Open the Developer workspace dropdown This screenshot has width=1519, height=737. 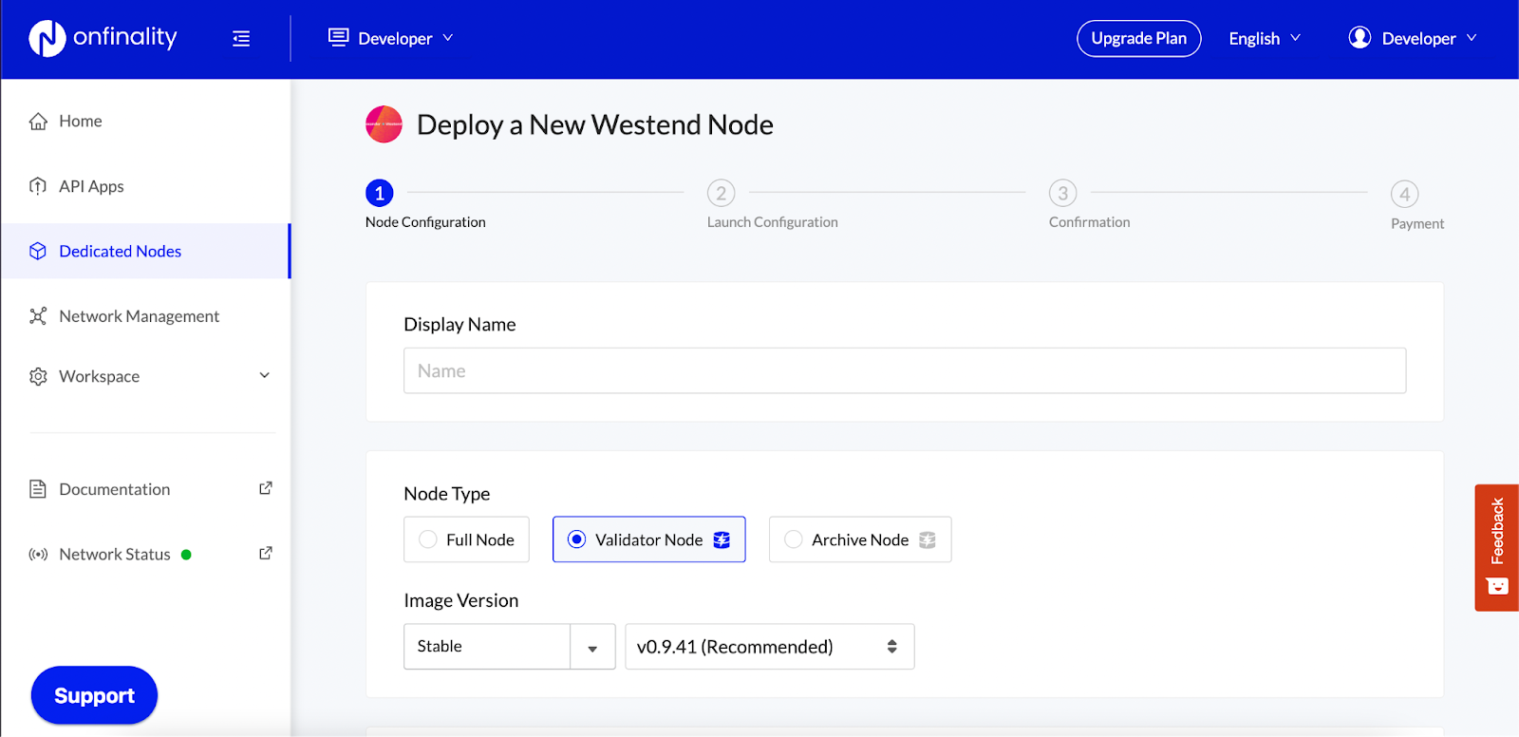coord(391,38)
